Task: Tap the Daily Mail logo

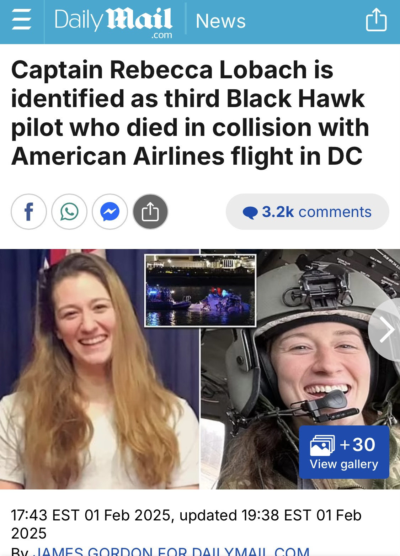Action: (x=113, y=22)
